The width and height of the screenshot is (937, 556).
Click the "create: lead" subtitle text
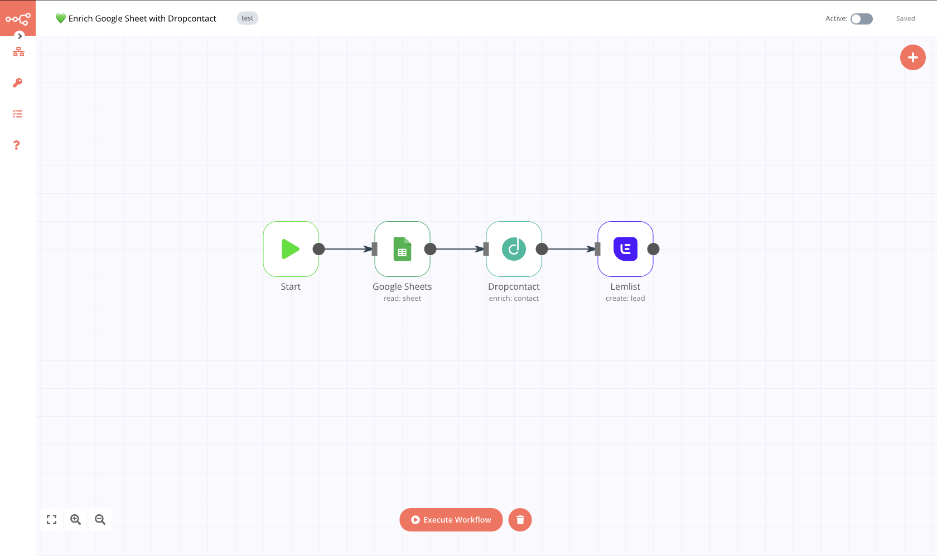pos(625,299)
